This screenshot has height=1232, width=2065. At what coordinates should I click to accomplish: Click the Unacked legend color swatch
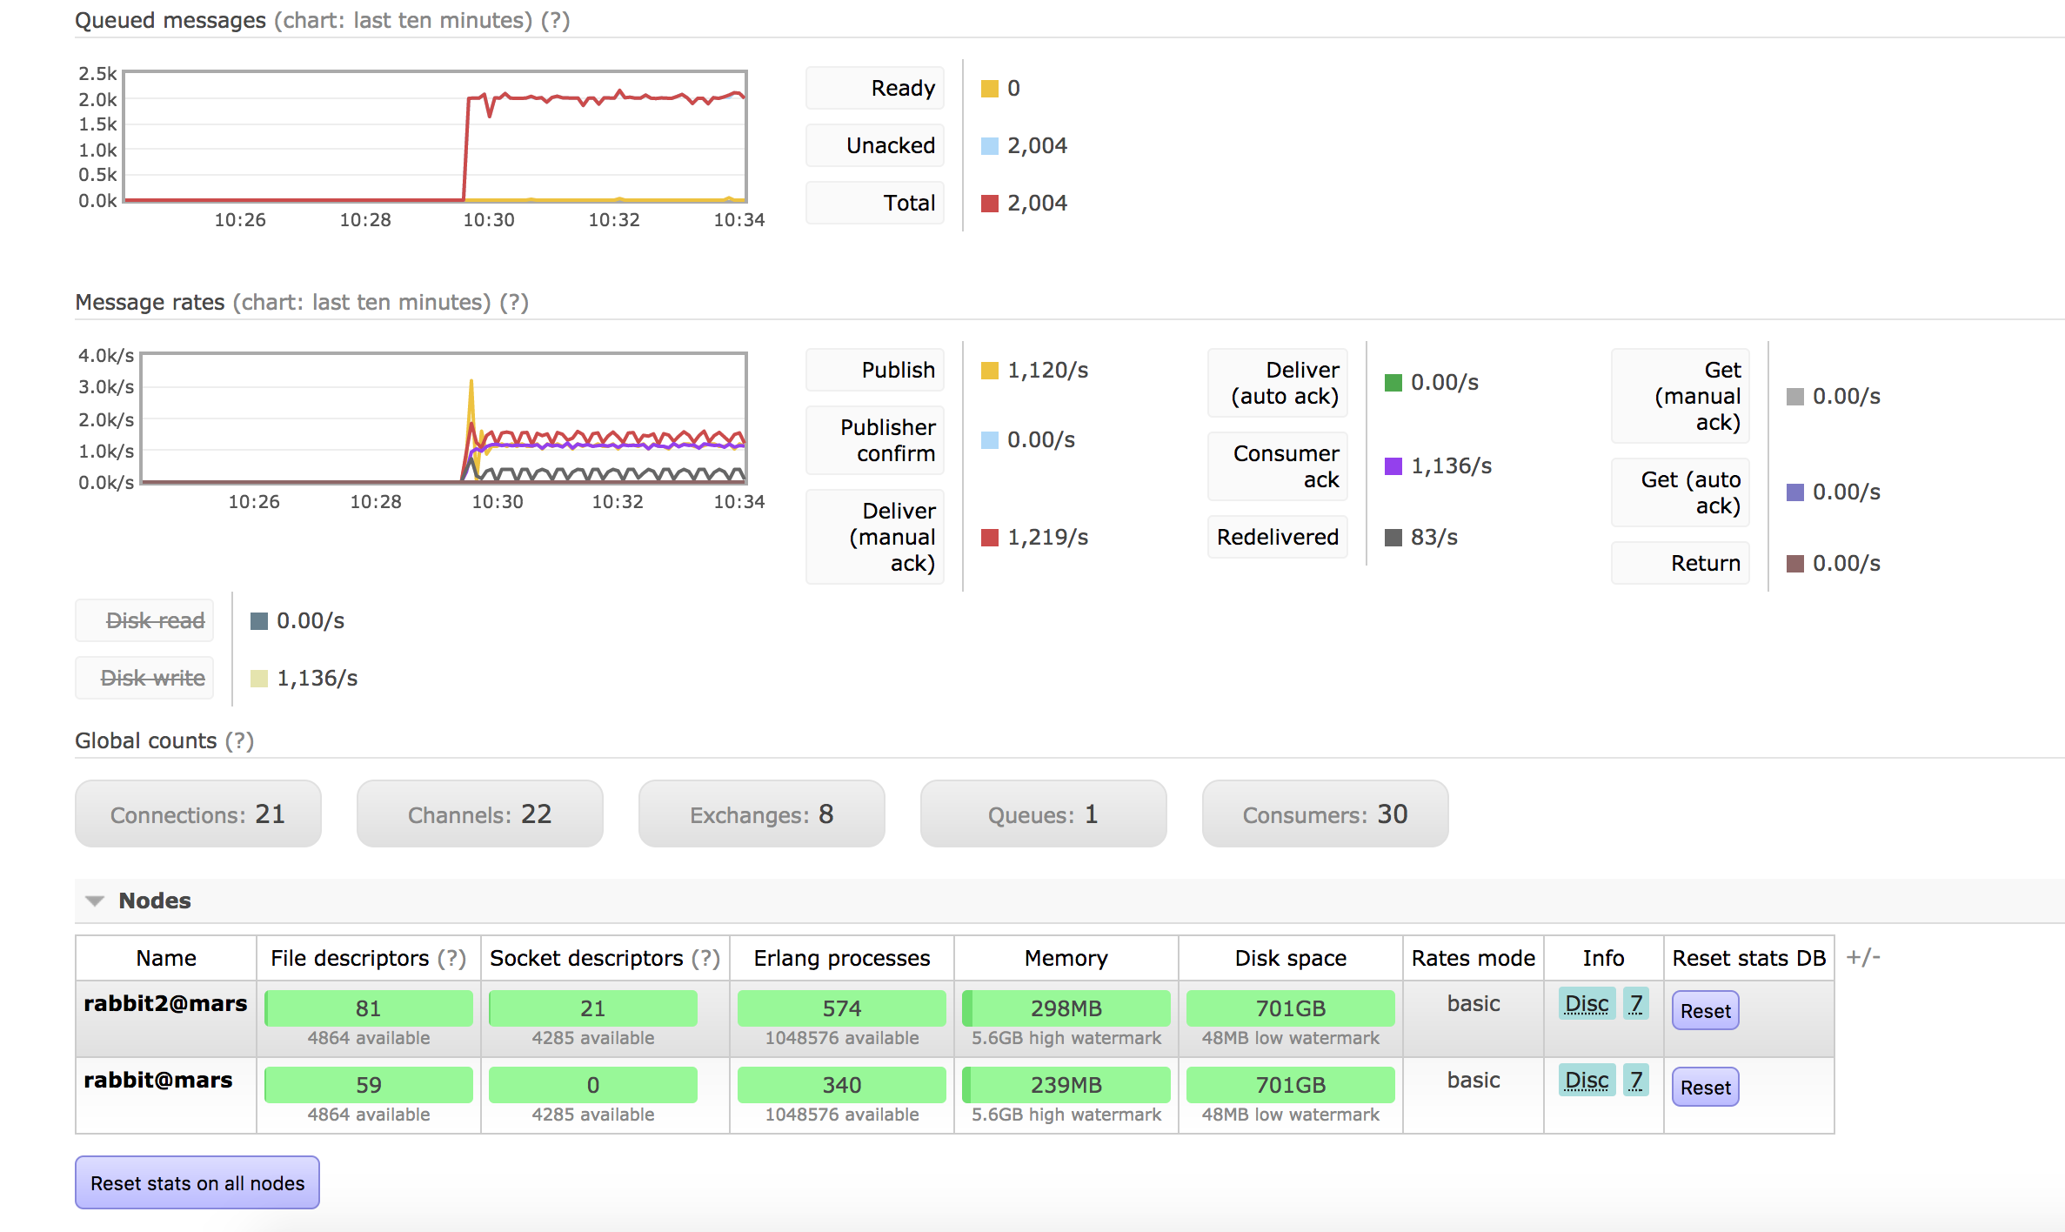[x=990, y=145]
